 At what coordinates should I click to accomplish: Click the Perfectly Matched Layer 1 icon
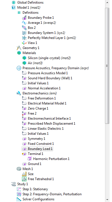[24, 38]
